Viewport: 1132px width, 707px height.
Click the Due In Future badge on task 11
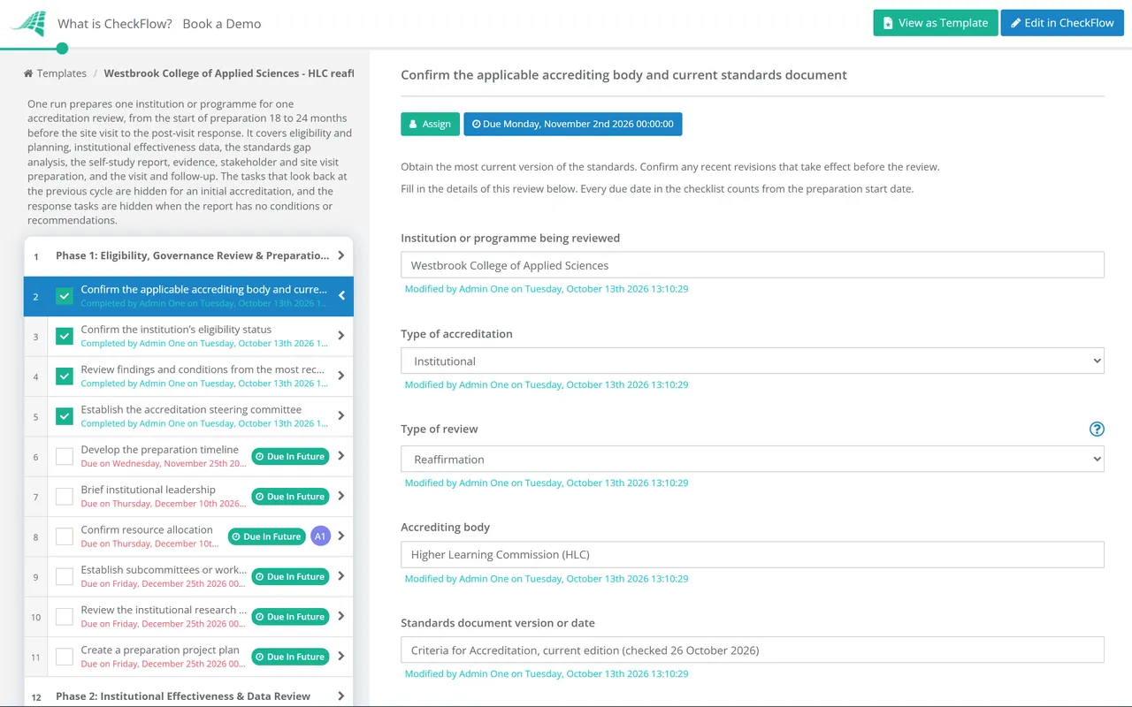(x=290, y=657)
